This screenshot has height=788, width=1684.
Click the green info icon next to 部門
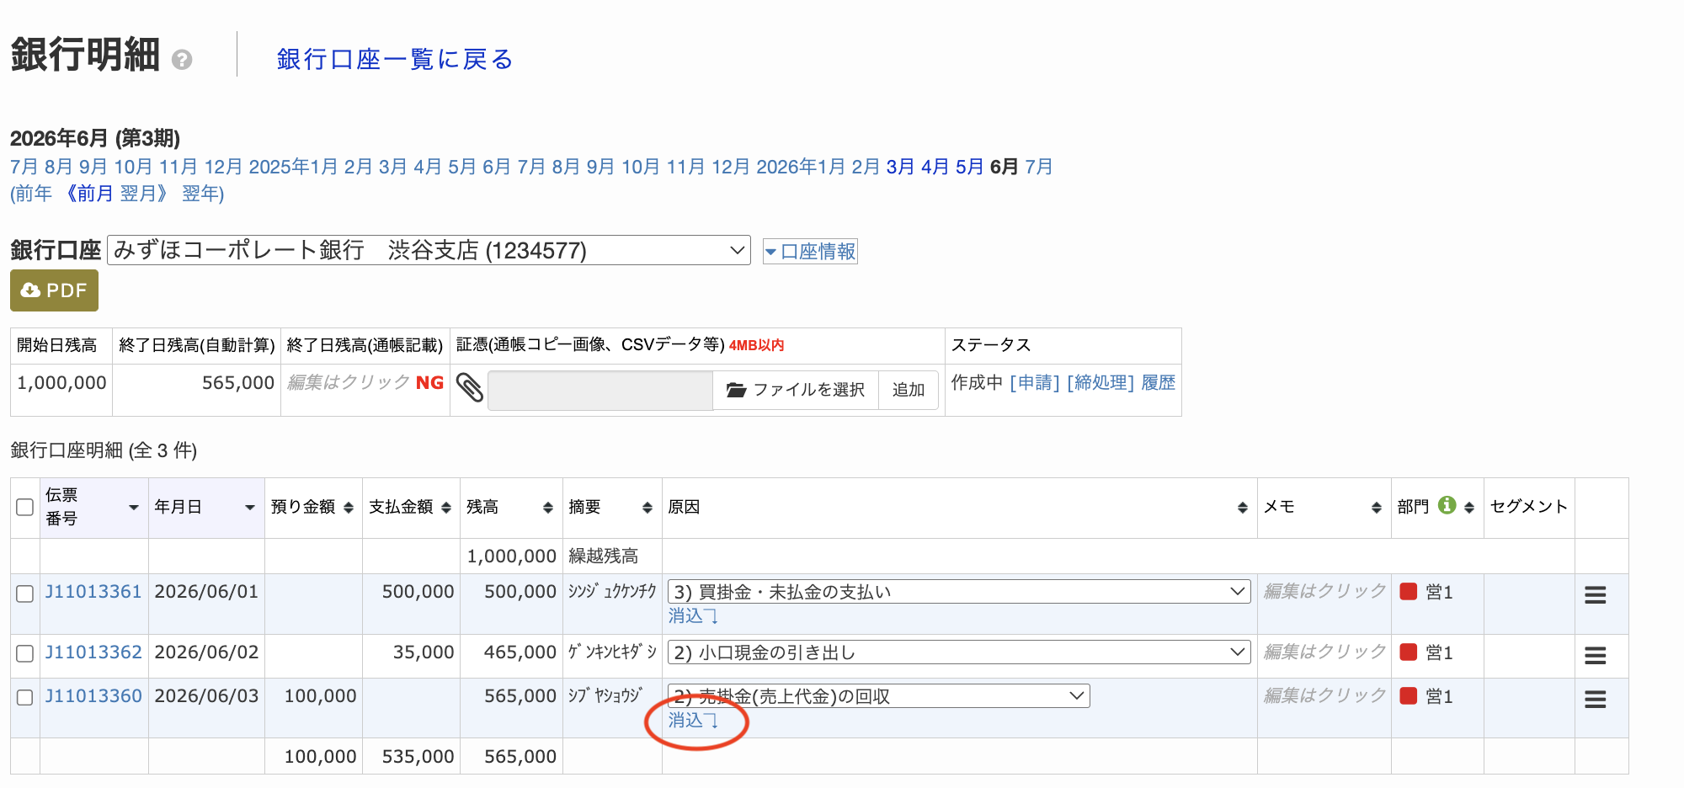(1447, 505)
